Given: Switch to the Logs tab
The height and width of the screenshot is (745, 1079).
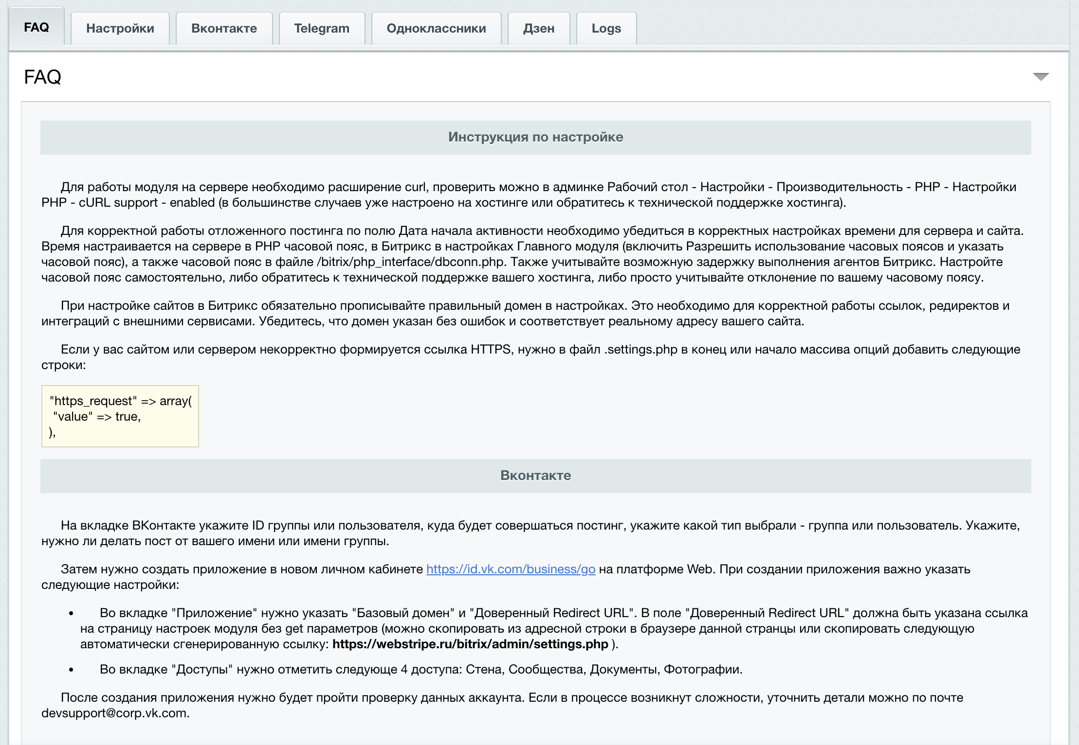Looking at the screenshot, I should (606, 29).
